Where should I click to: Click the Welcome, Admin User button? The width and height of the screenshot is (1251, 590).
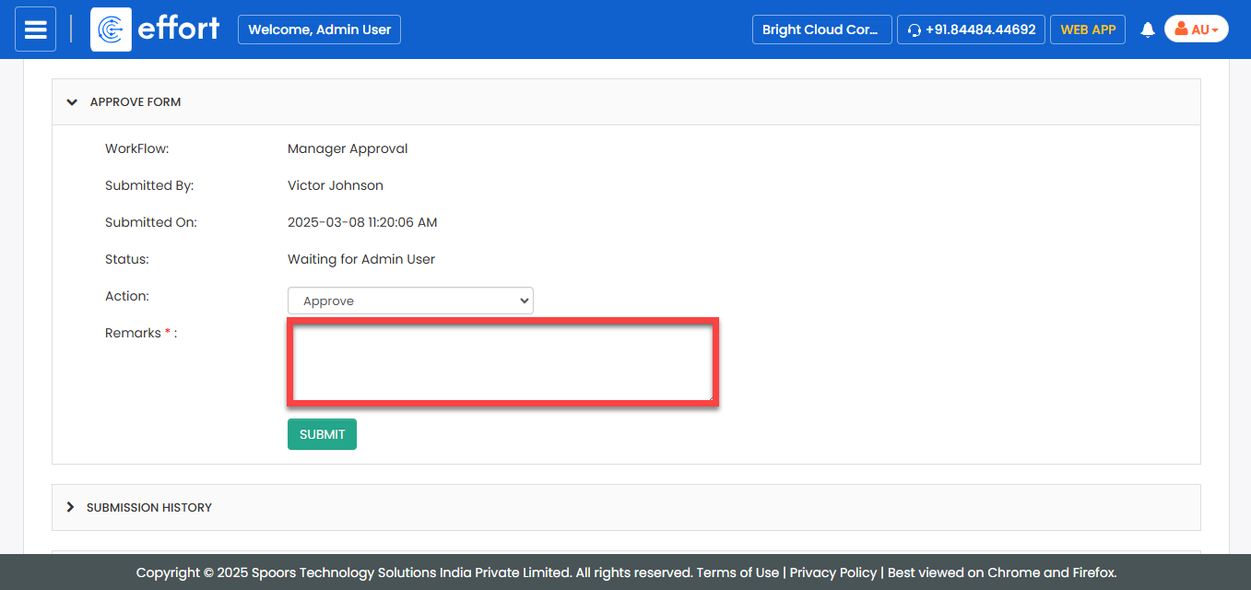tap(319, 29)
